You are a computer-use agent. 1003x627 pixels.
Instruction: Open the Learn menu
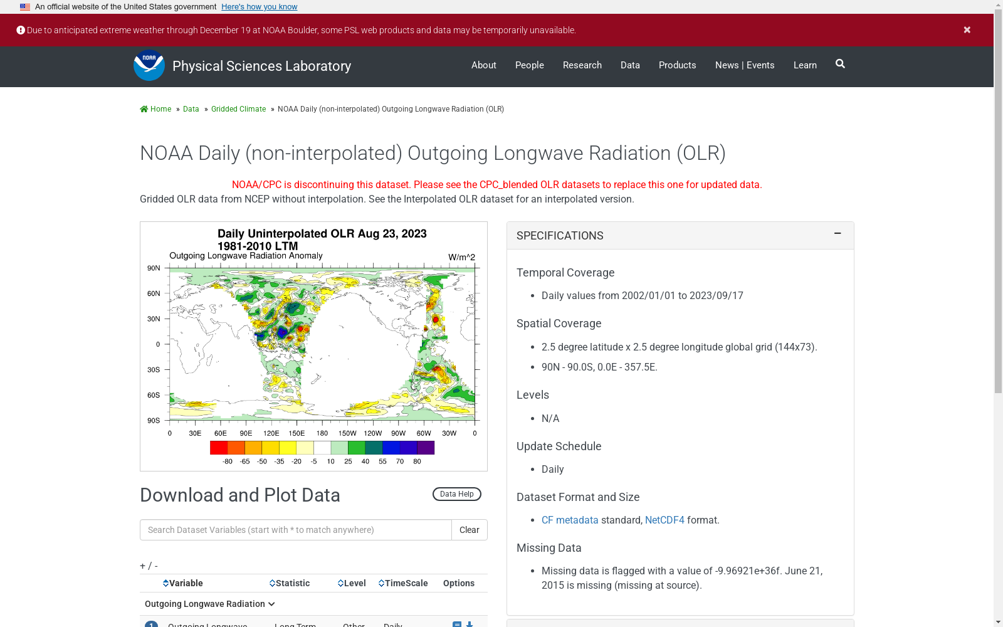pos(805,65)
